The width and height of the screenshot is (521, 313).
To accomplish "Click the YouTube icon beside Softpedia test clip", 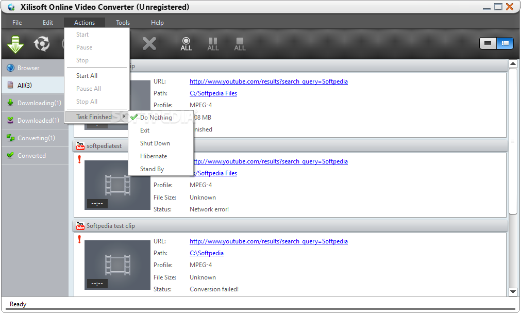I will tap(80, 225).
